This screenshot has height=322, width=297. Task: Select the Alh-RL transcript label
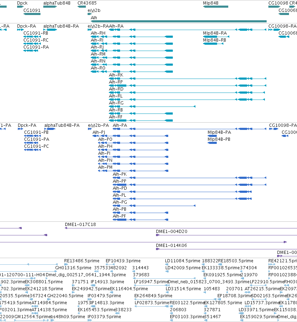pyautogui.click(x=116, y=96)
